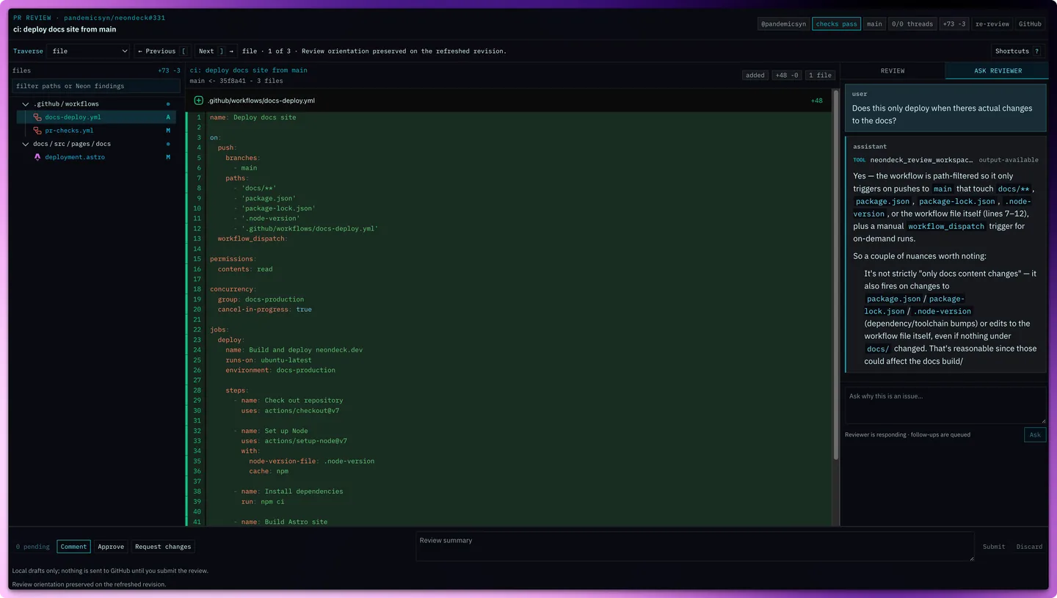Trigger the re-review button

pyautogui.click(x=992, y=23)
